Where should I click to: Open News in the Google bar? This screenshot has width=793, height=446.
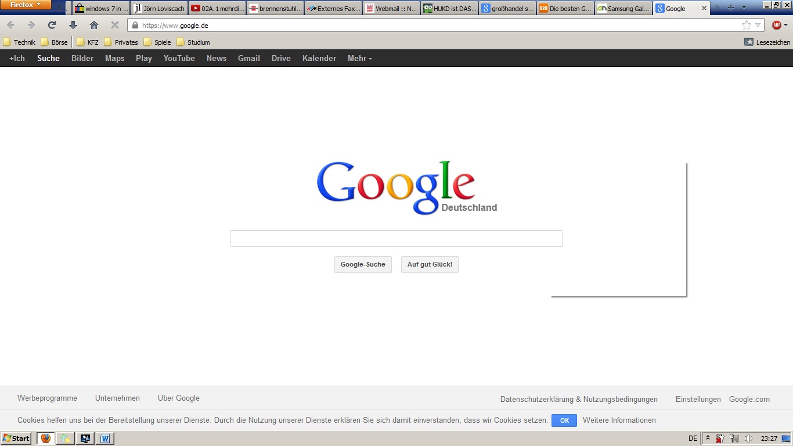point(217,58)
